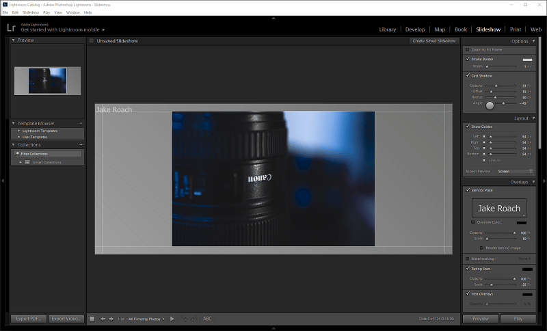The image size is (547, 331).
Task: Toggle Show Guides checkbox
Action: 468,127
